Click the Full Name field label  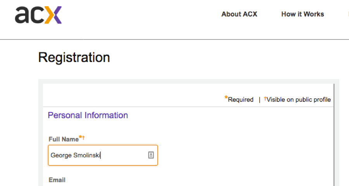[64, 139]
